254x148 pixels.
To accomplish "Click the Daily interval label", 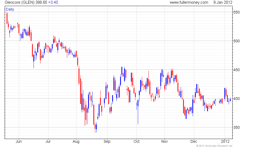I will point(10,9).
